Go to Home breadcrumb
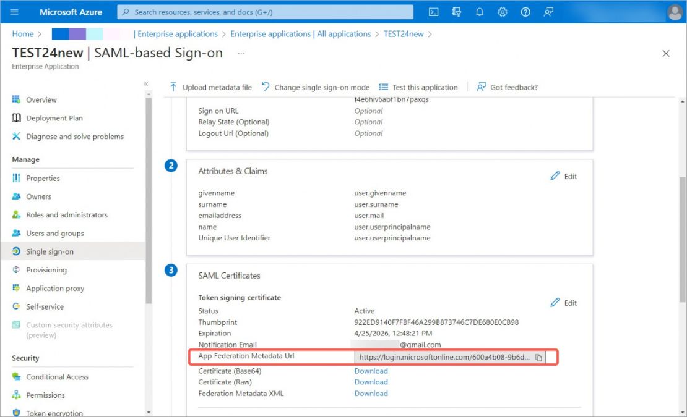The image size is (687, 417). [23, 33]
